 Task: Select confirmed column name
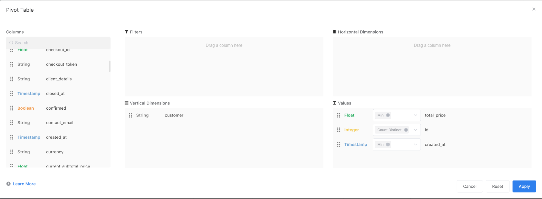[56, 108]
